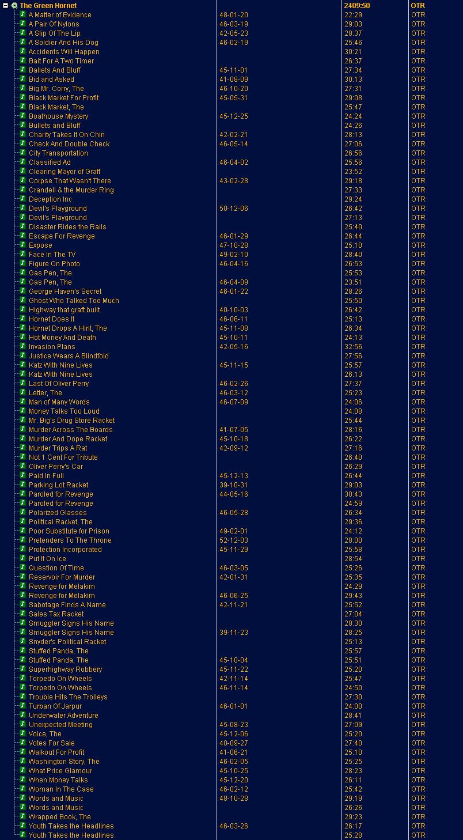Viewport: 463px width, 840px height.
Task: Click music note icon for Votes For Sale
Action: tap(23, 743)
